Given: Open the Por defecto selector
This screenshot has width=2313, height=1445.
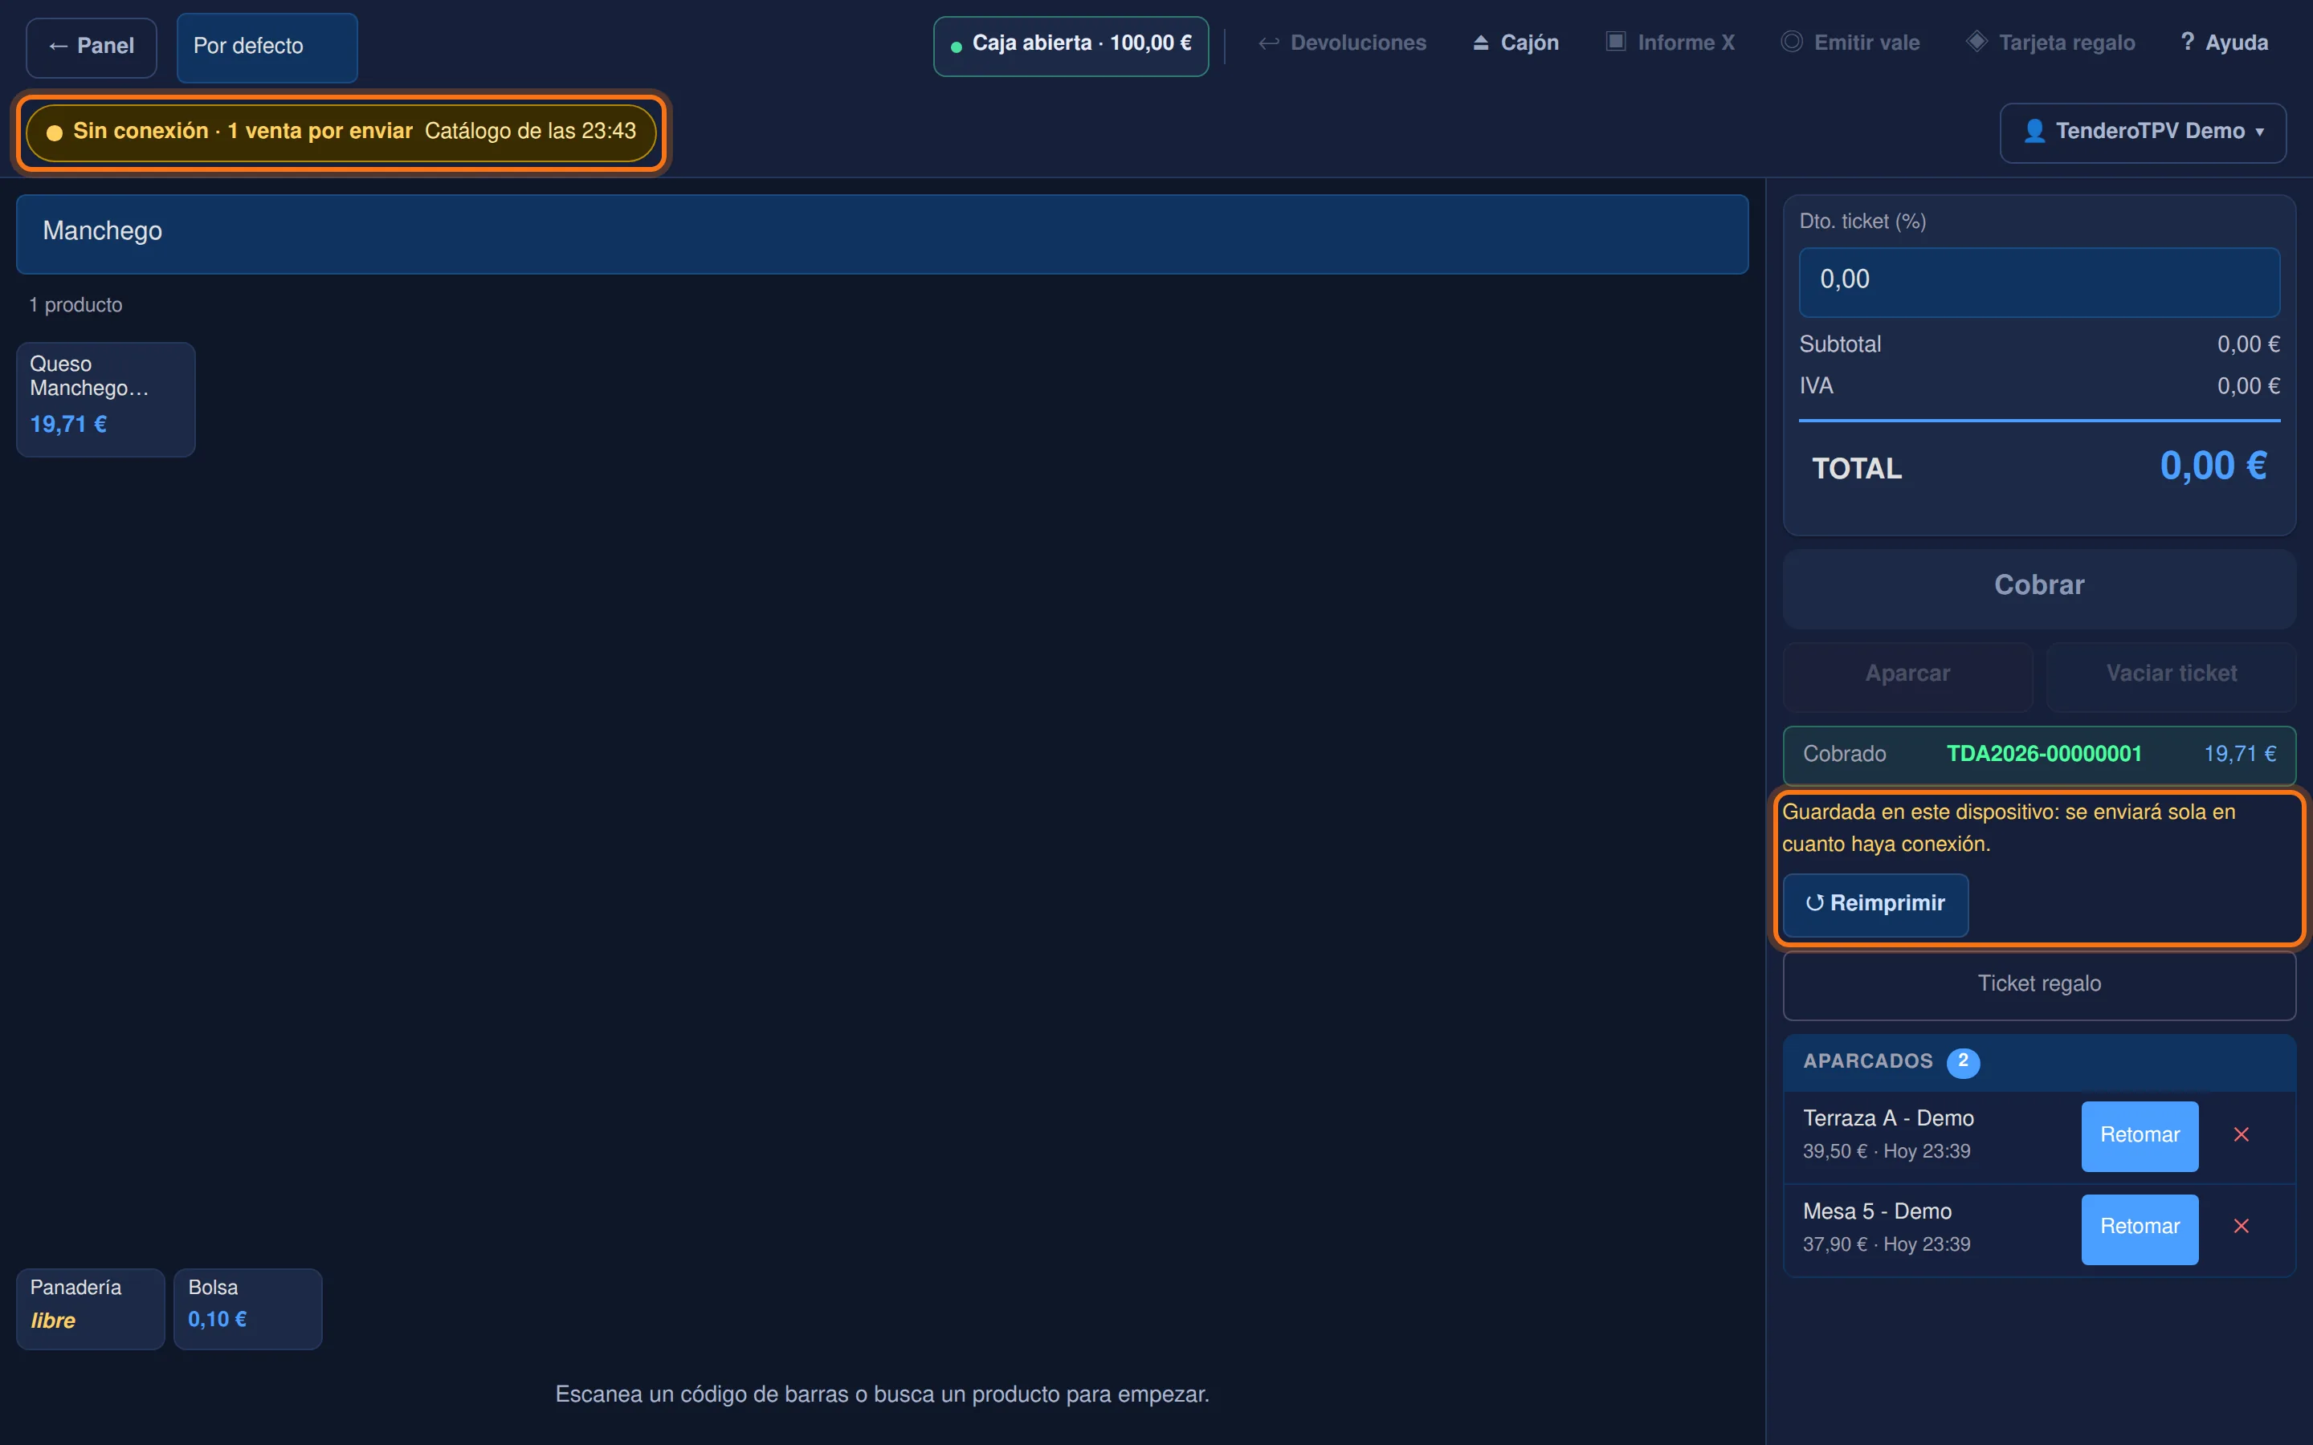Looking at the screenshot, I should [267, 47].
